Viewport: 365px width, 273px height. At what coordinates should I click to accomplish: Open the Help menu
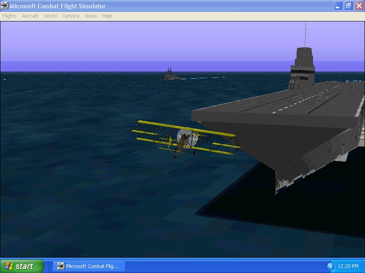[107, 16]
